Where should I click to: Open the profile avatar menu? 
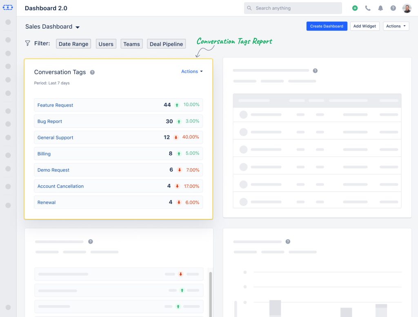pos(407,8)
